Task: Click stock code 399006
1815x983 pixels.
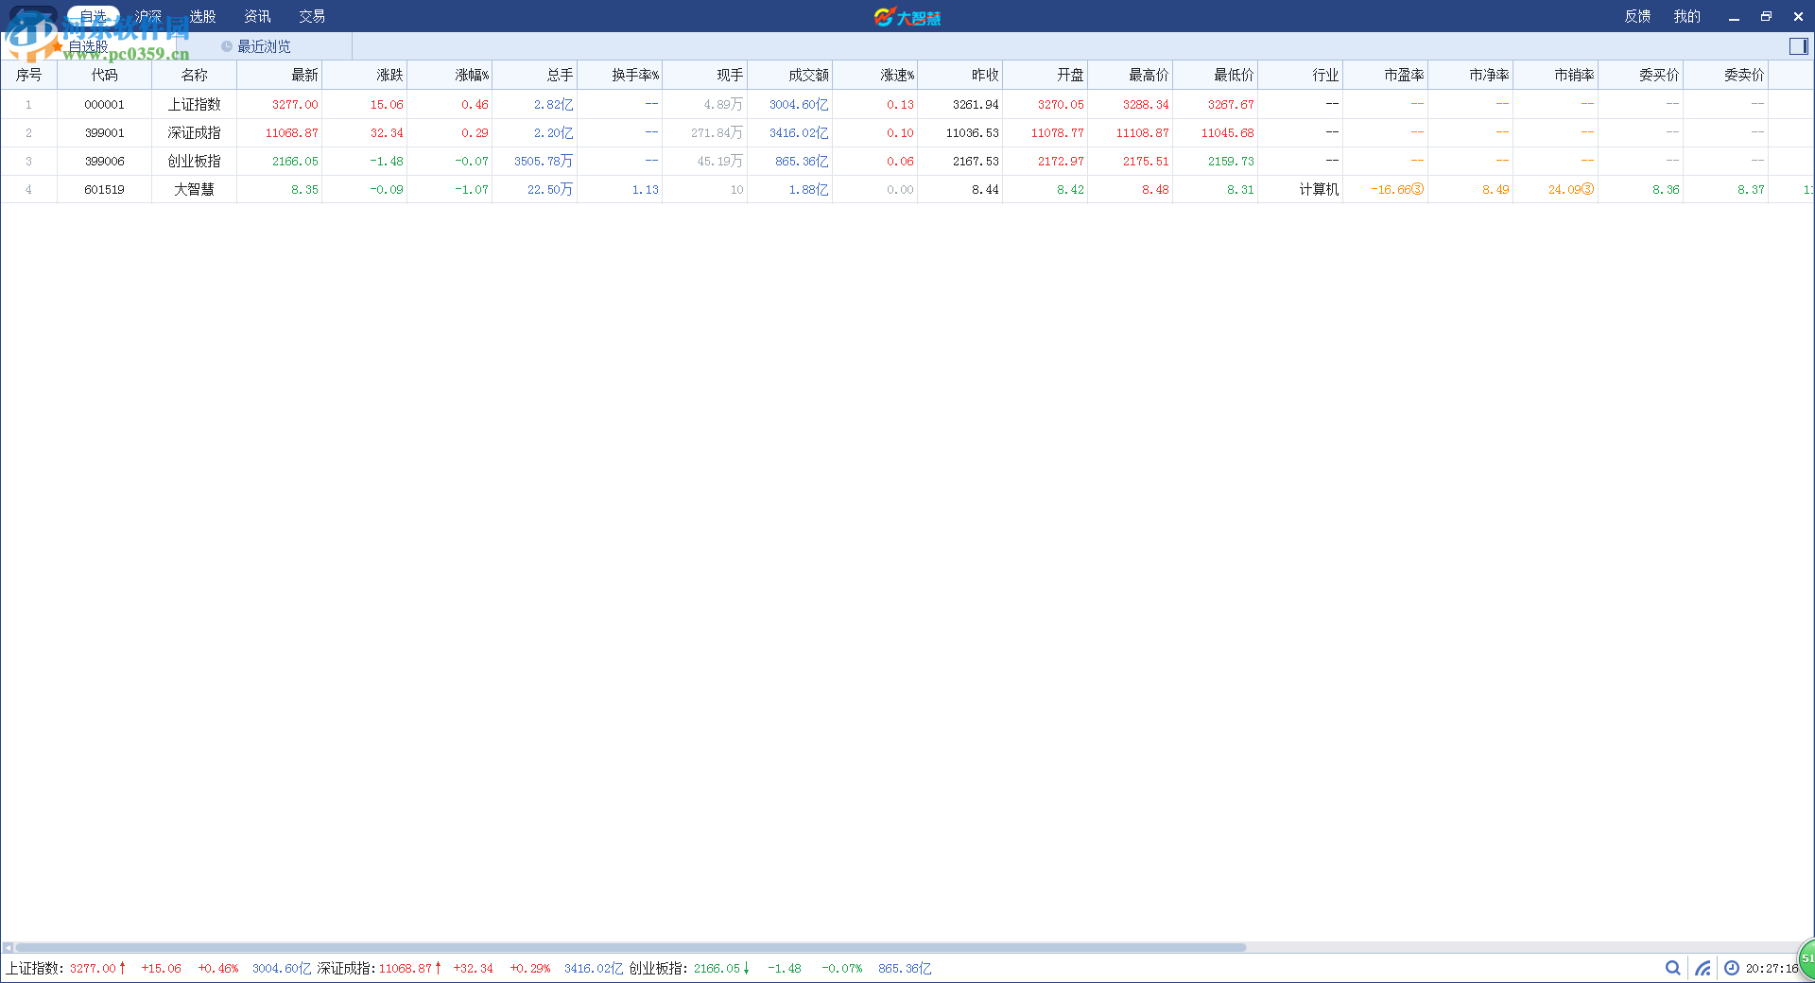Action: click(104, 161)
